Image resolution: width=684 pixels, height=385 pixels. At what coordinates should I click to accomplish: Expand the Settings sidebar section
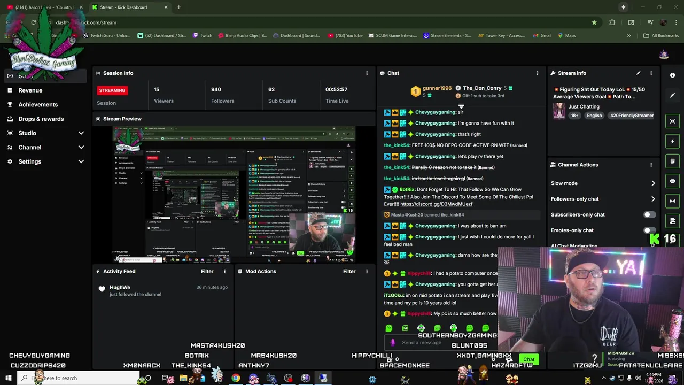[x=81, y=161]
